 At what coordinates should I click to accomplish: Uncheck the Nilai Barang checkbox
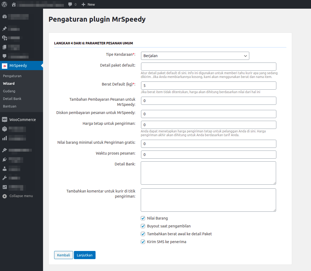point(143,218)
